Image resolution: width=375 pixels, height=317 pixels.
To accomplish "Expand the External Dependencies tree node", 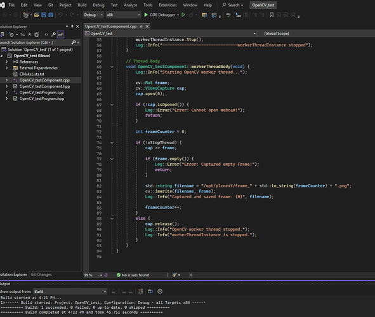I will click(7, 68).
